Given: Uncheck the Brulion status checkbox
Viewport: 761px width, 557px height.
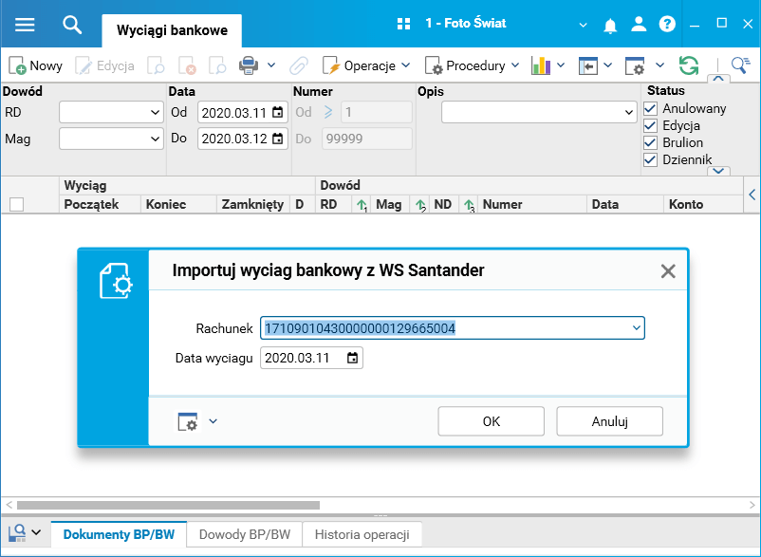Looking at the screenshot, I should [650, 142].
